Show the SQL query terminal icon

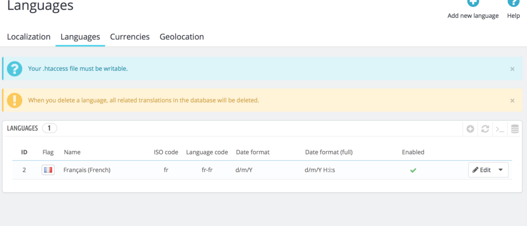pos(500,129)
